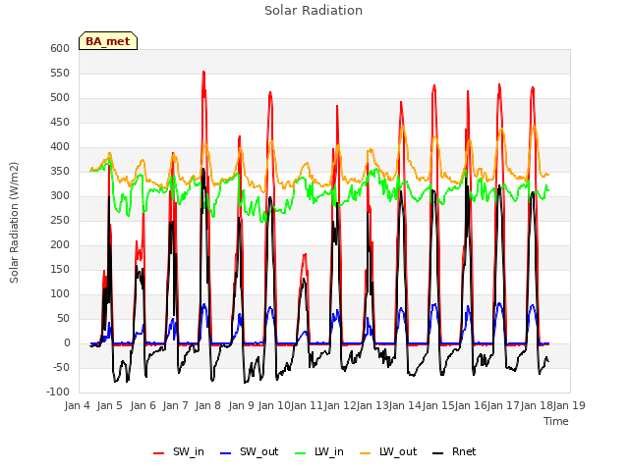Click the black Rnet legend swatch

[438, 453]
